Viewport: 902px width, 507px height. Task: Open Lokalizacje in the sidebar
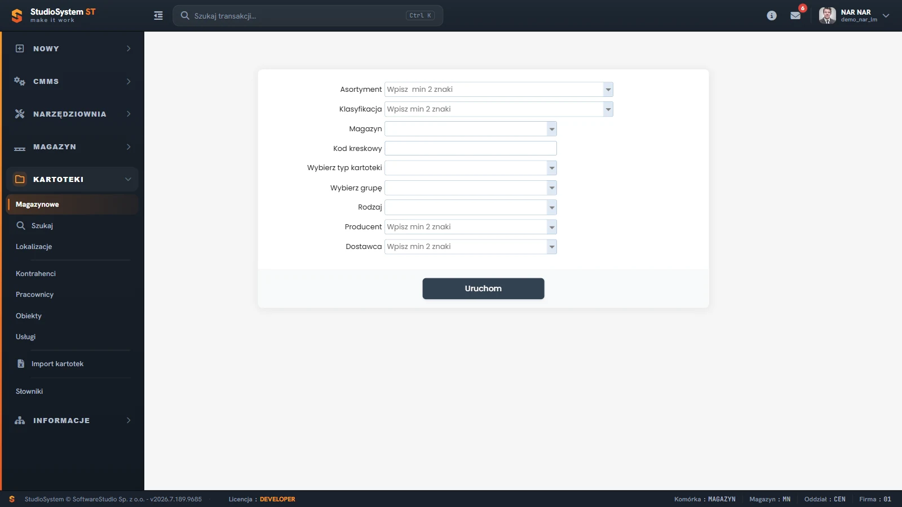[x=34, y=247]
